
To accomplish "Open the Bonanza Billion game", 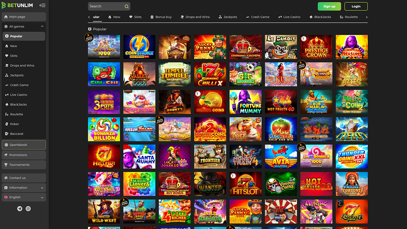I will (x=104, y=129).
